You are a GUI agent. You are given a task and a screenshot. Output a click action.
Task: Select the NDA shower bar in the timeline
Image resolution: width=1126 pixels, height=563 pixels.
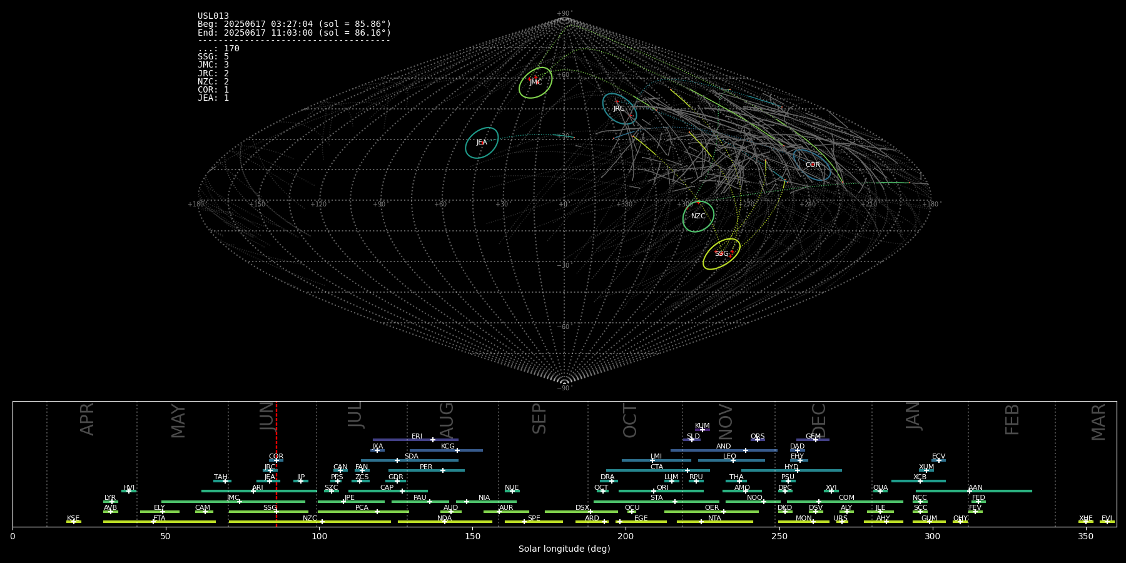click(445, 522)
